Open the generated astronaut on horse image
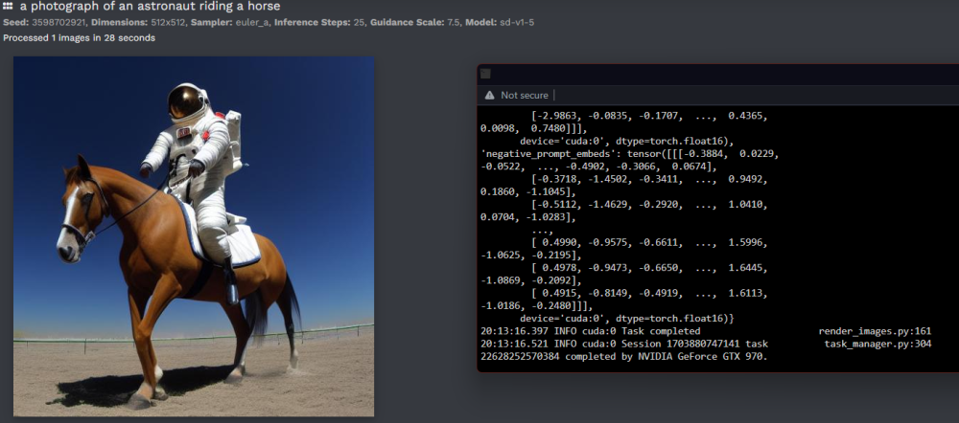This screenshot has width=959, height=423. (x=194, y=236)
